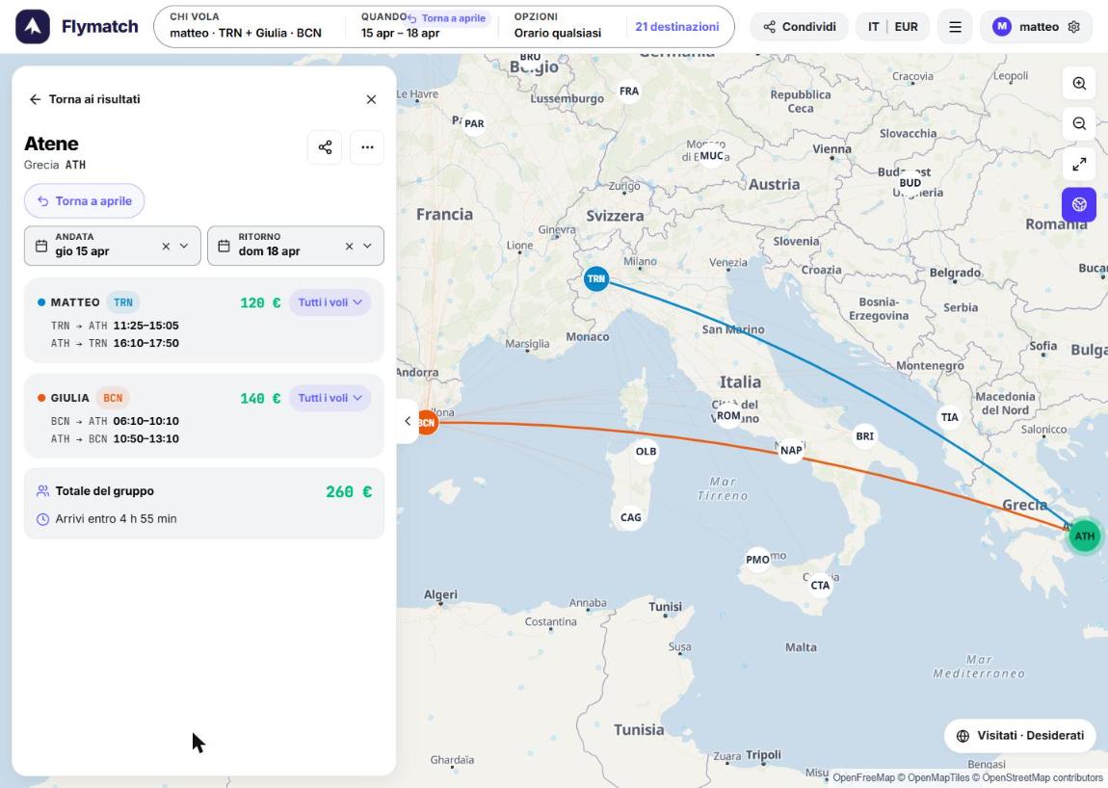Click the PMO airport marker

[x=757, y=560]
